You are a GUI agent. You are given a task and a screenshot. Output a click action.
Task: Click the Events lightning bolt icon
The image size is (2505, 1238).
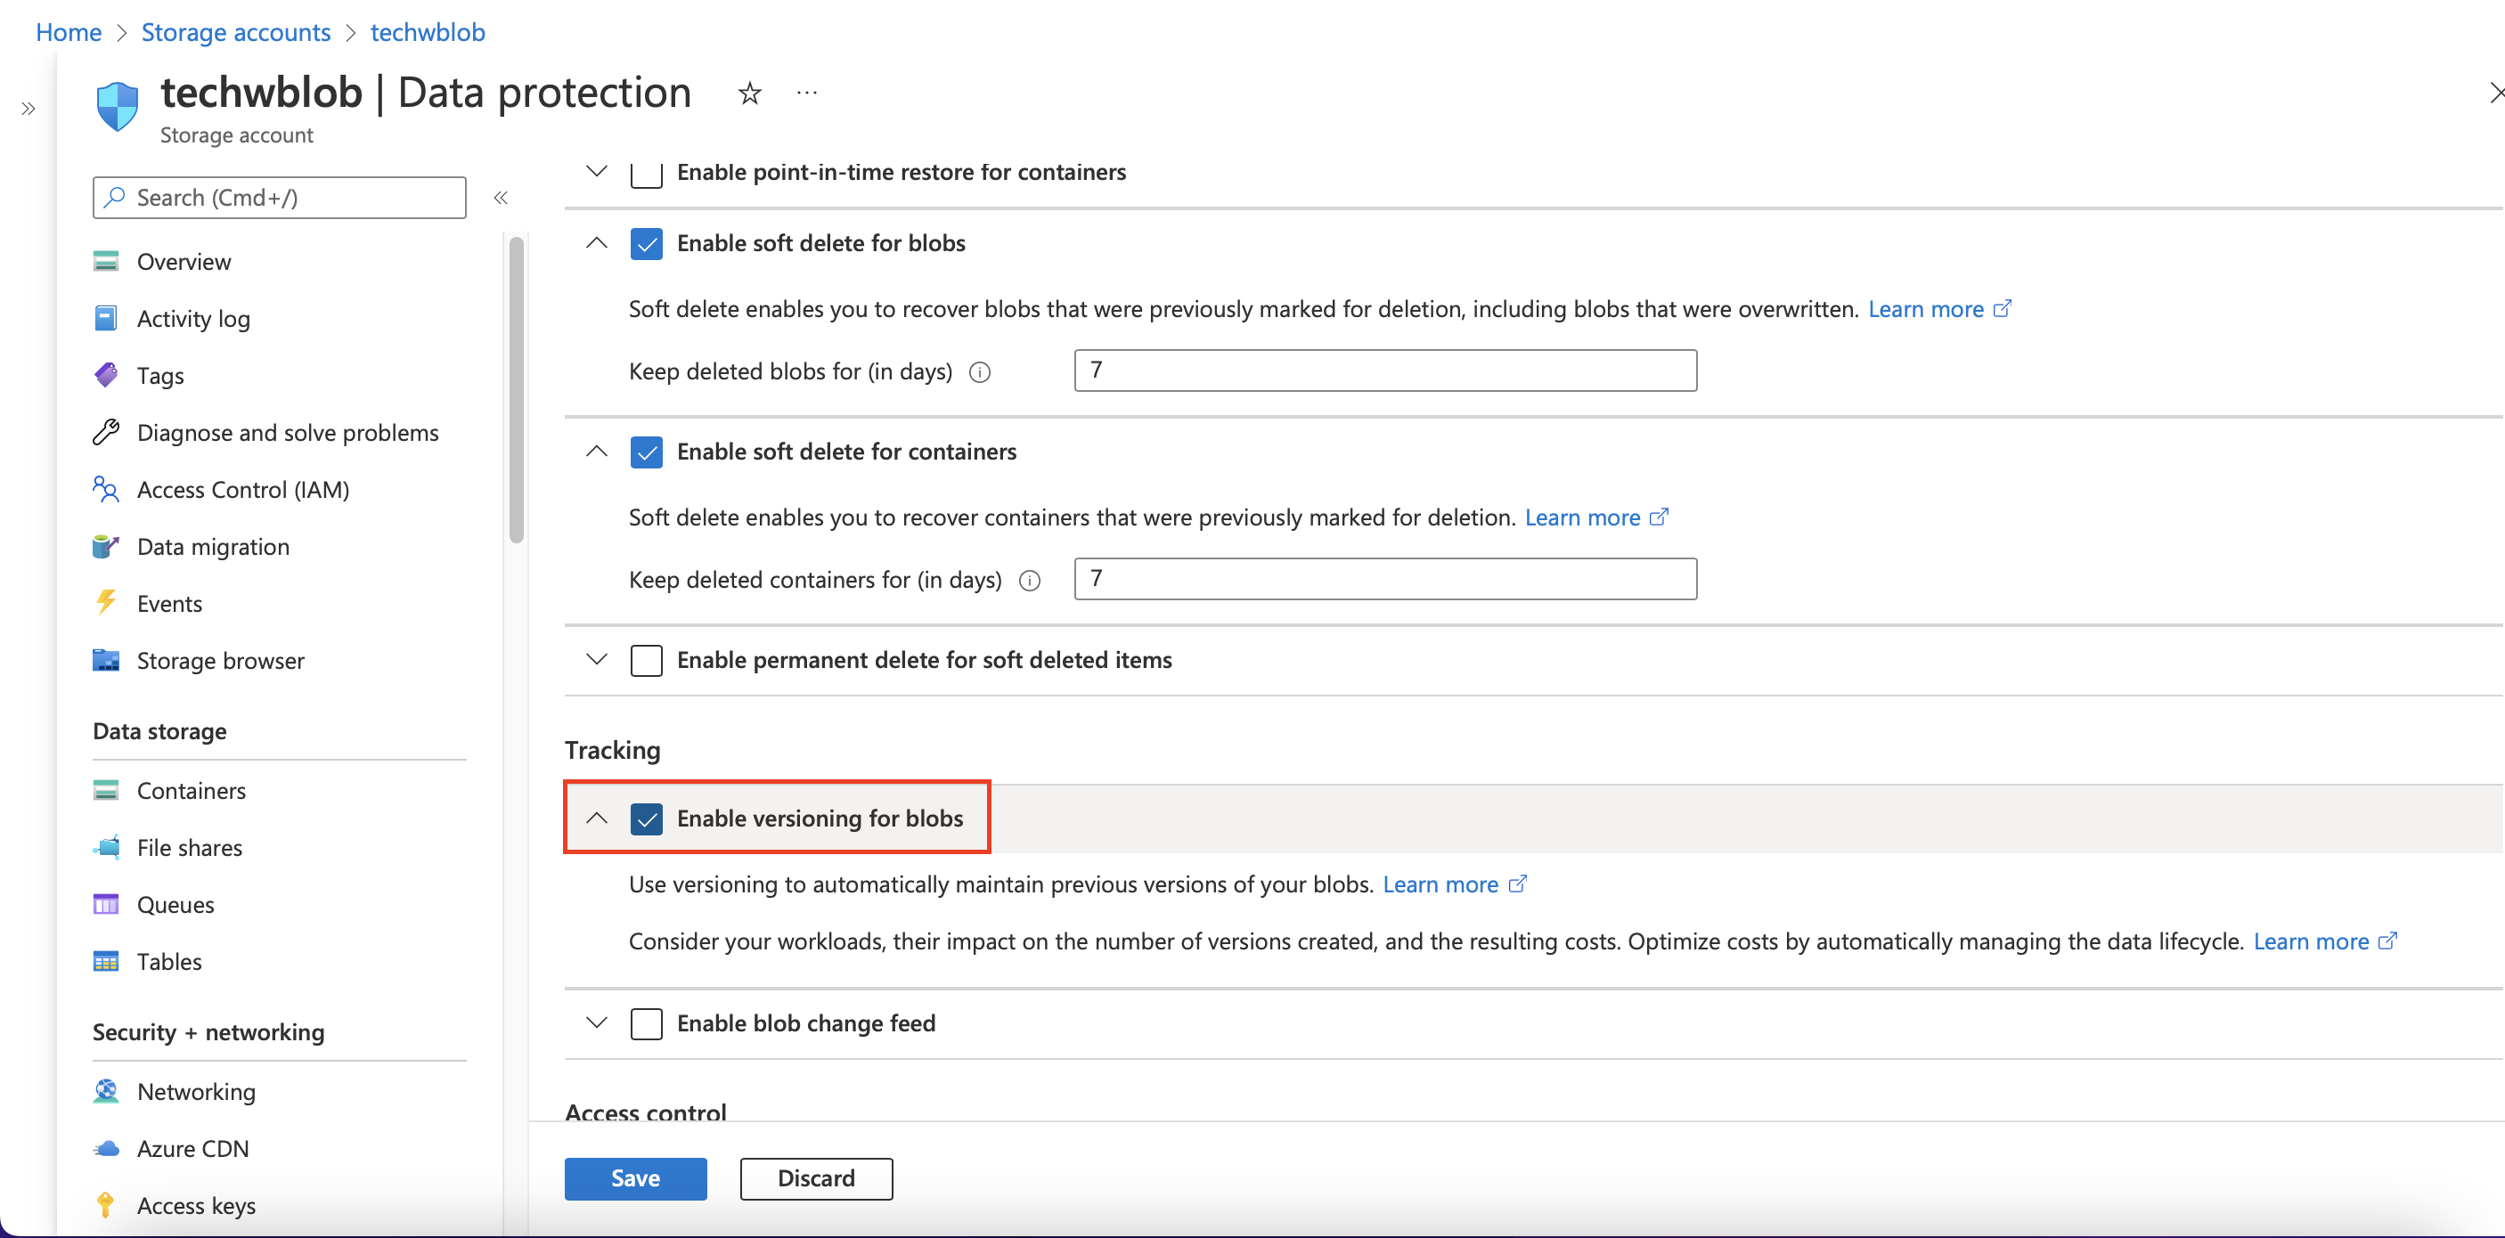click(106, 603)
